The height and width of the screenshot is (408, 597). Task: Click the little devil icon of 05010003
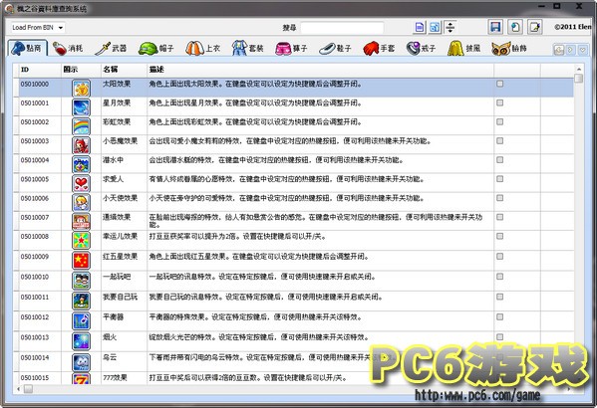click(81, 145)
